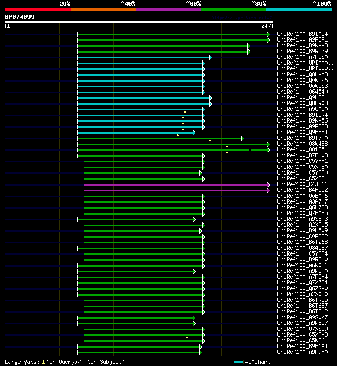Click the green alignment bar for UniRef100_A9SEP3
This screenshot has height=366, width=337.
pos(135,219)
